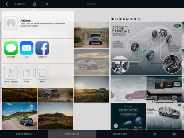Viewport: 184px width, 138px height.
Task: Tap the Print action icon
Action: [42, 73]
